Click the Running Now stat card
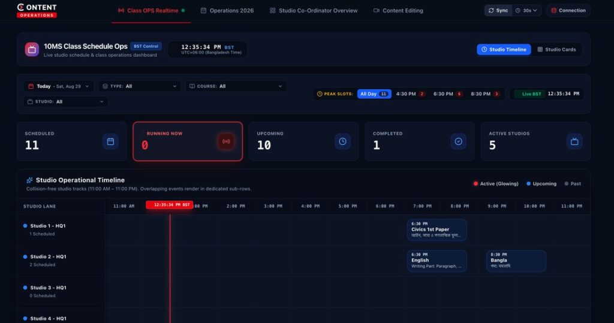The width and height of the screenshot is (614, 323). (x=188, y=141)
